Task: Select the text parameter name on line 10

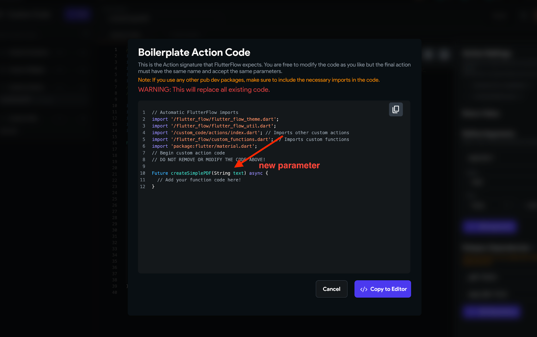Action: tap(238, 173)
